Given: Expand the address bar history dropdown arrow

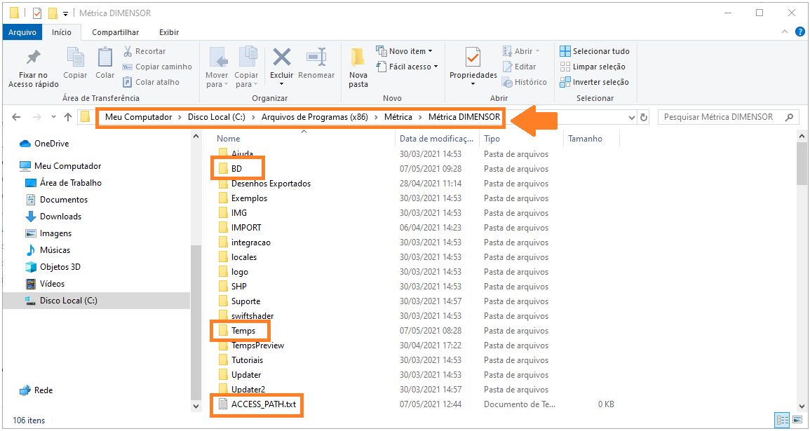Looking at the screenshot, I should (x=631, y=117).
